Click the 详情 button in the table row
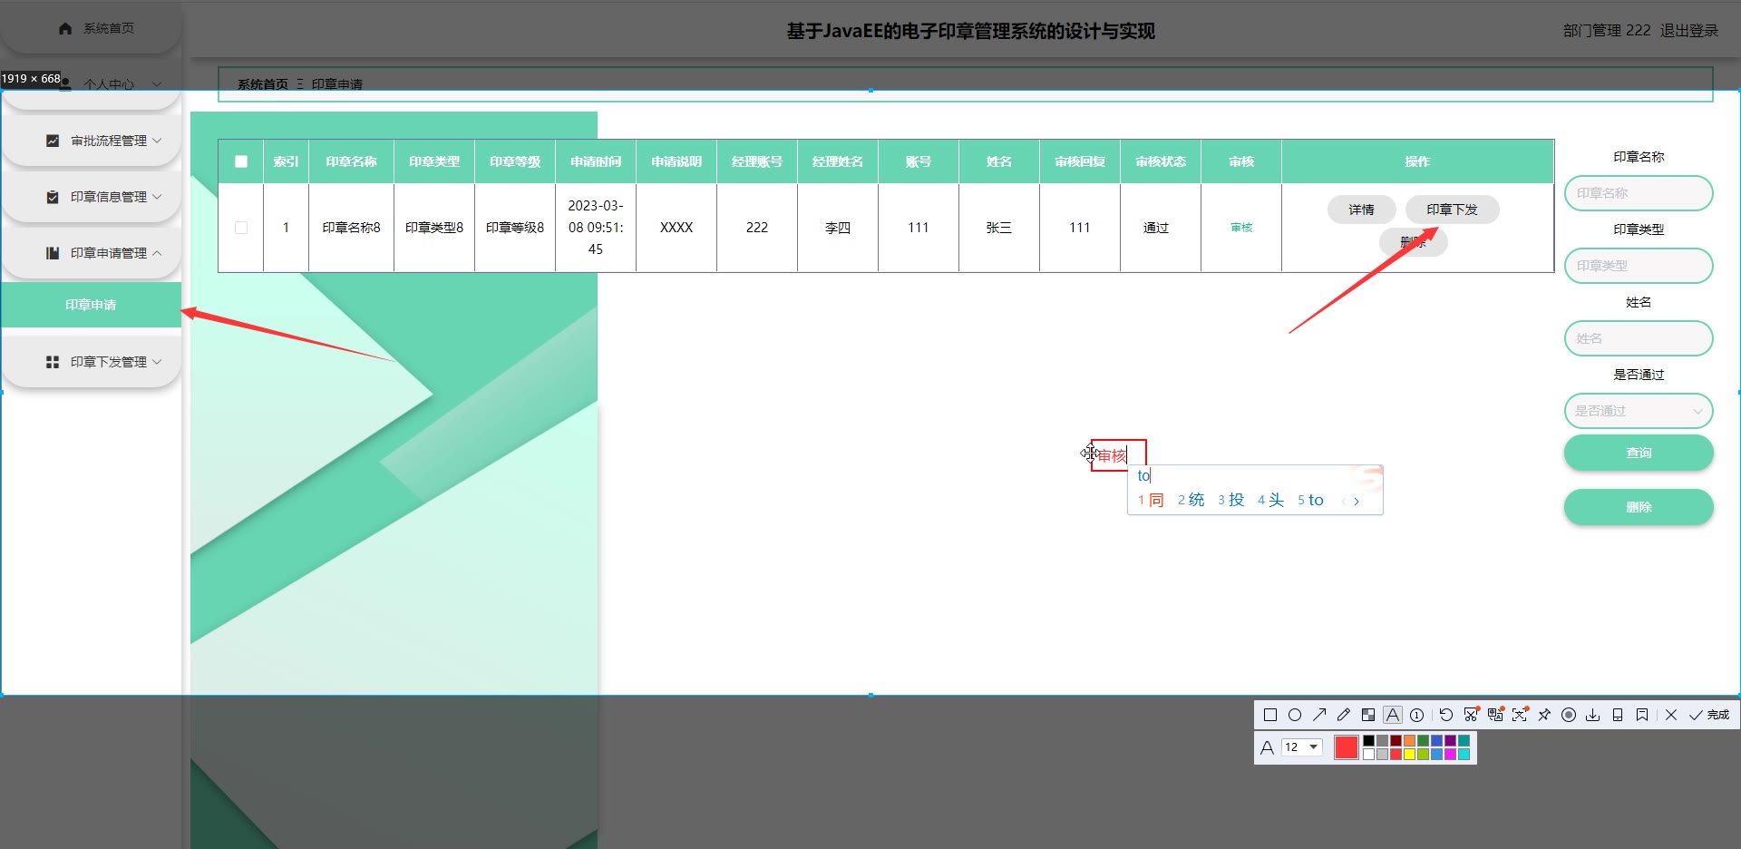Viewport: 1741px width, 849px height. pos(1361,210)
